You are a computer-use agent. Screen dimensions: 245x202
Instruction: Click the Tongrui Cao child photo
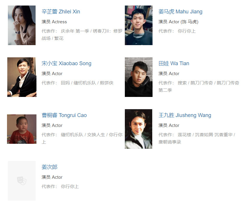pyautogui.click(x=22, y=129)
